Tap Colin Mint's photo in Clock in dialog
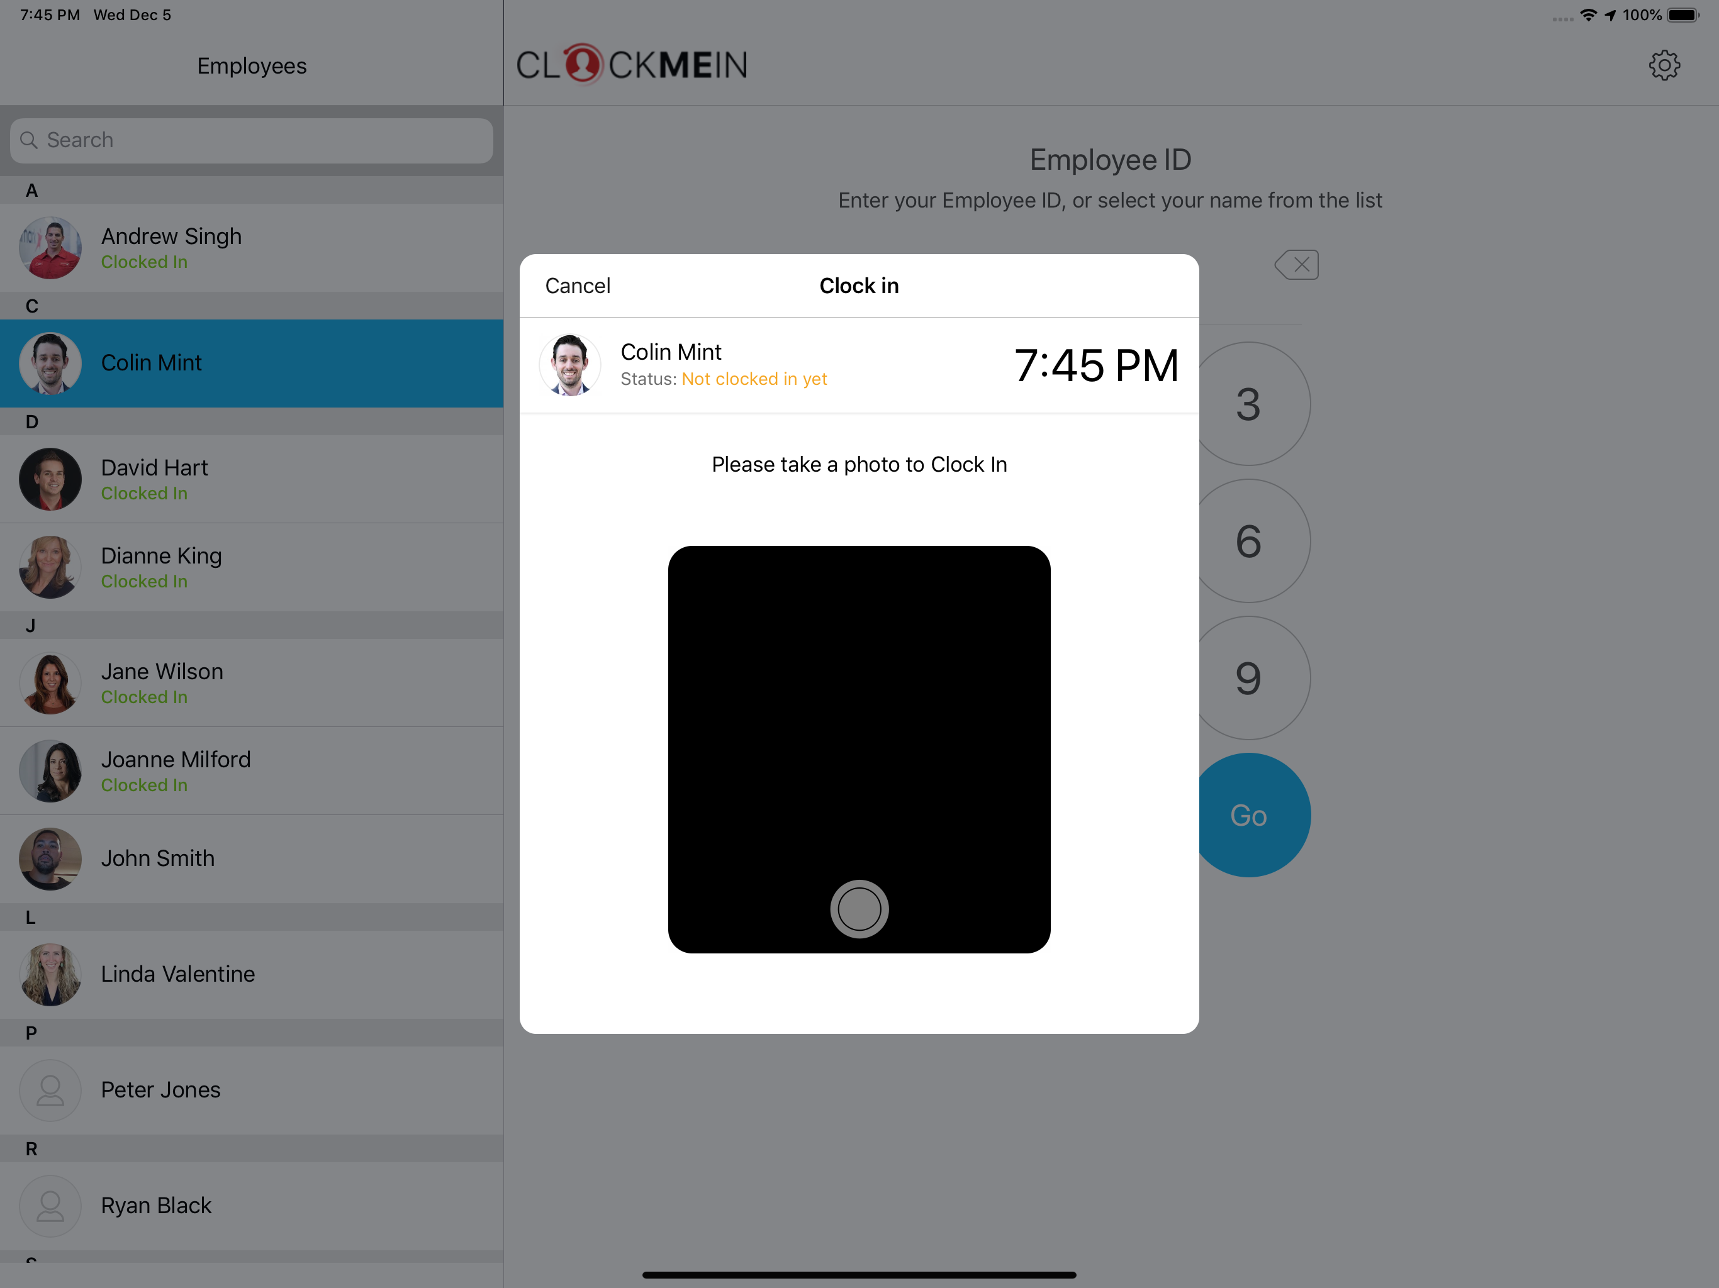Viewport: 1719px width, 1288px height. 569,365
